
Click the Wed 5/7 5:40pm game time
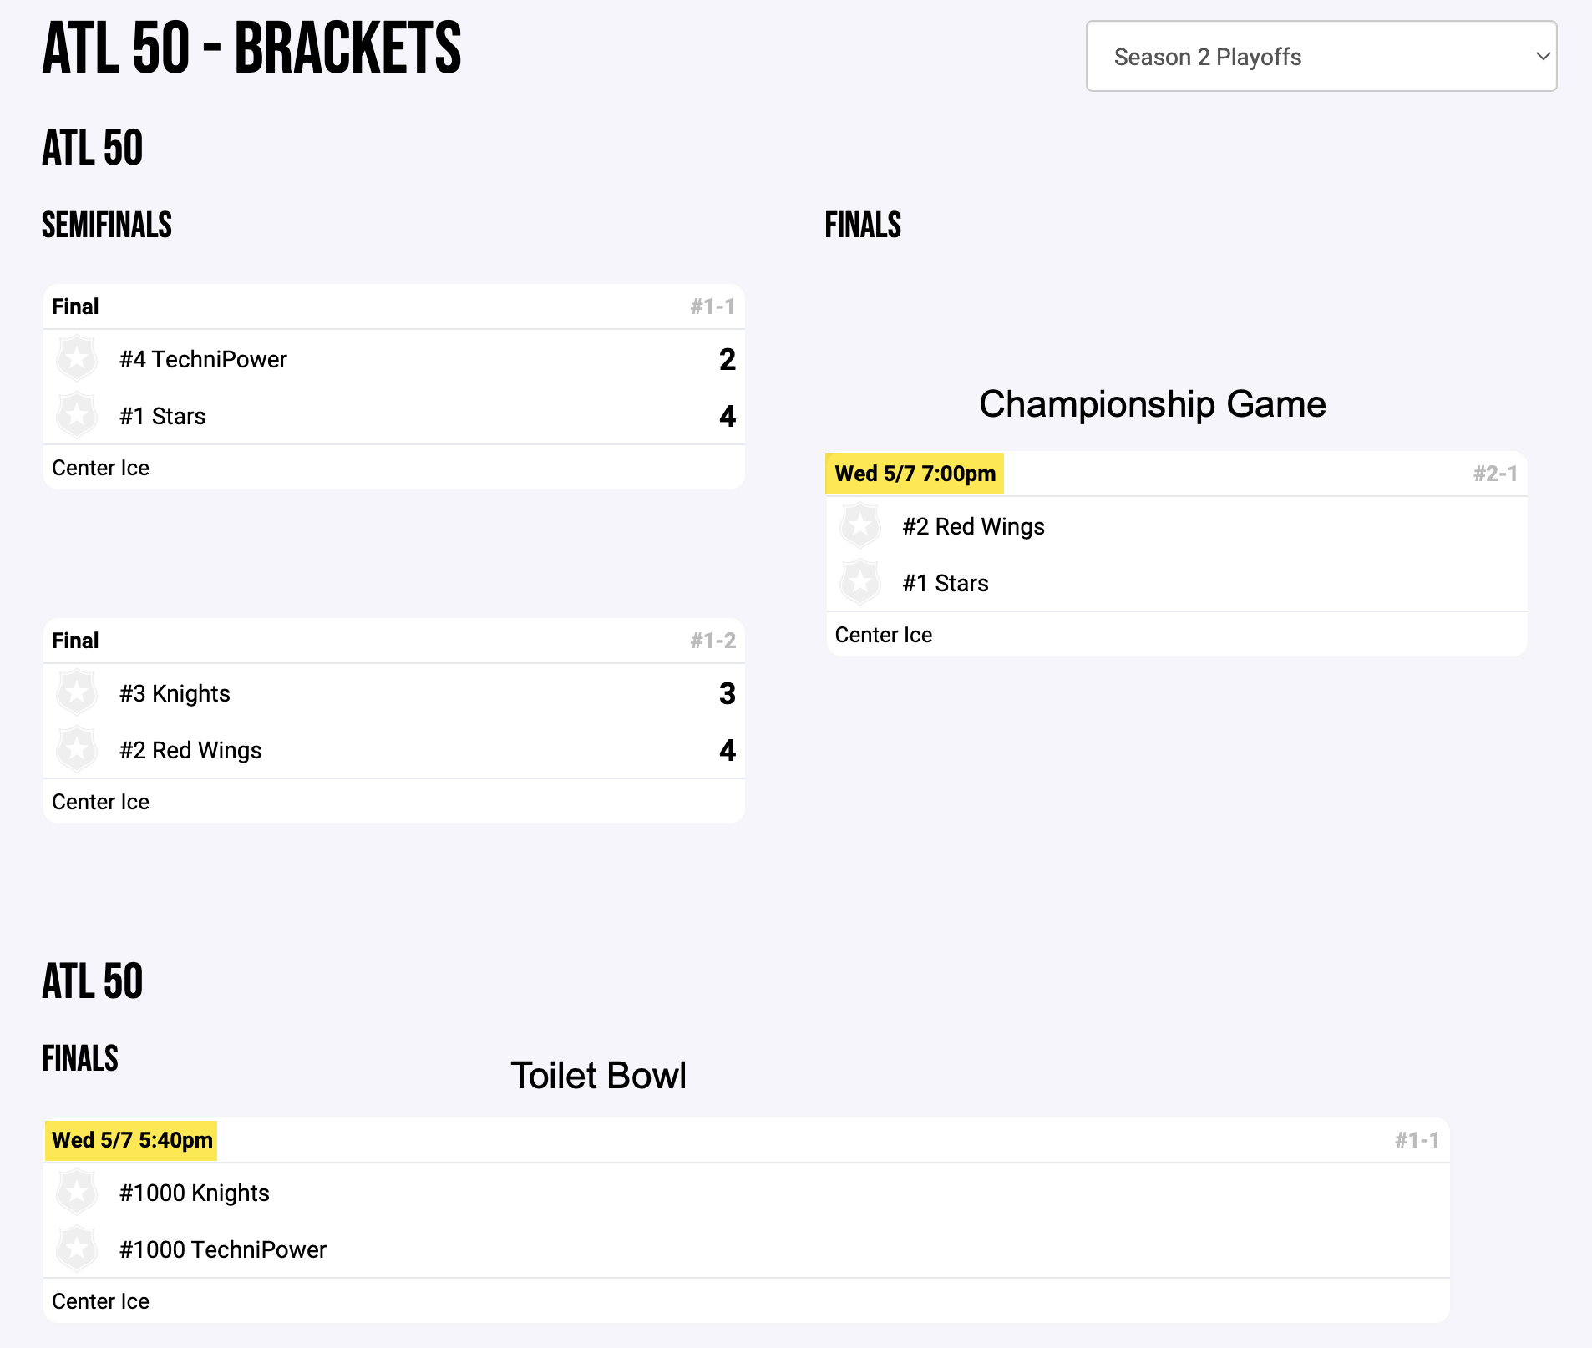pos(132,1140)
